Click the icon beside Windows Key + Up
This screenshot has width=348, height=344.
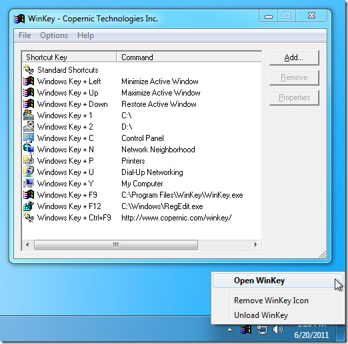click(29, 93)
